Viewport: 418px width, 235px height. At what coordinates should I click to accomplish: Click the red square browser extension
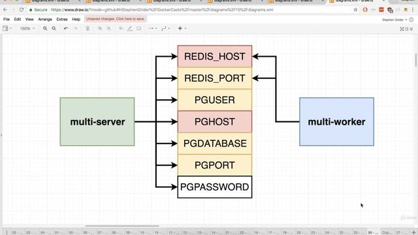click(381, 10)
